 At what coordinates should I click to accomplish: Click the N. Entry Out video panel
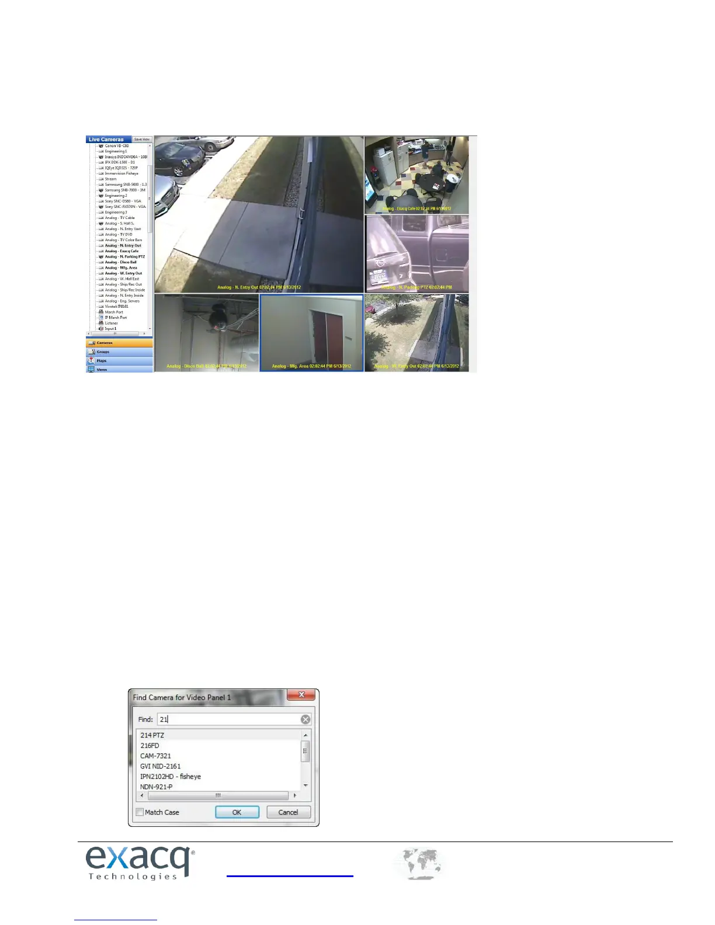point(259,214)
